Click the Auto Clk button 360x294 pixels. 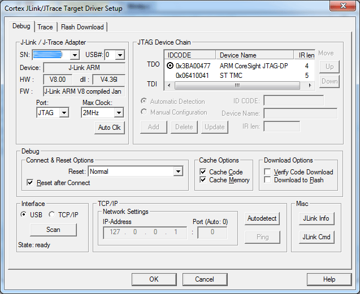pyautogui.click(x=110, y=128)
